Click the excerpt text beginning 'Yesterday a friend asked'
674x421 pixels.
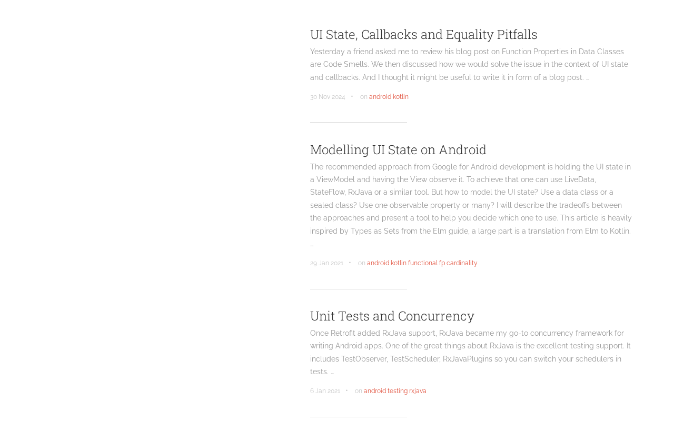(469, 64)
